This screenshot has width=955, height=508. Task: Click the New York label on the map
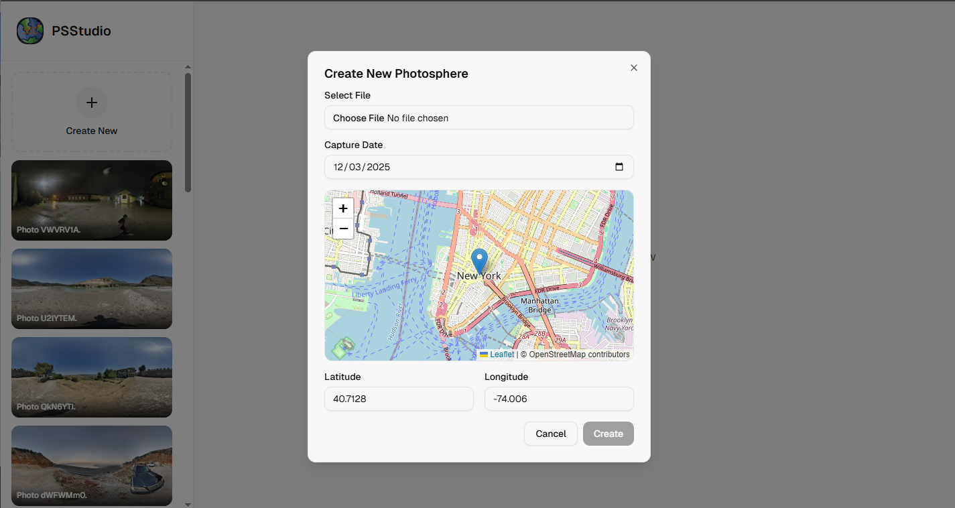(479, 275)
